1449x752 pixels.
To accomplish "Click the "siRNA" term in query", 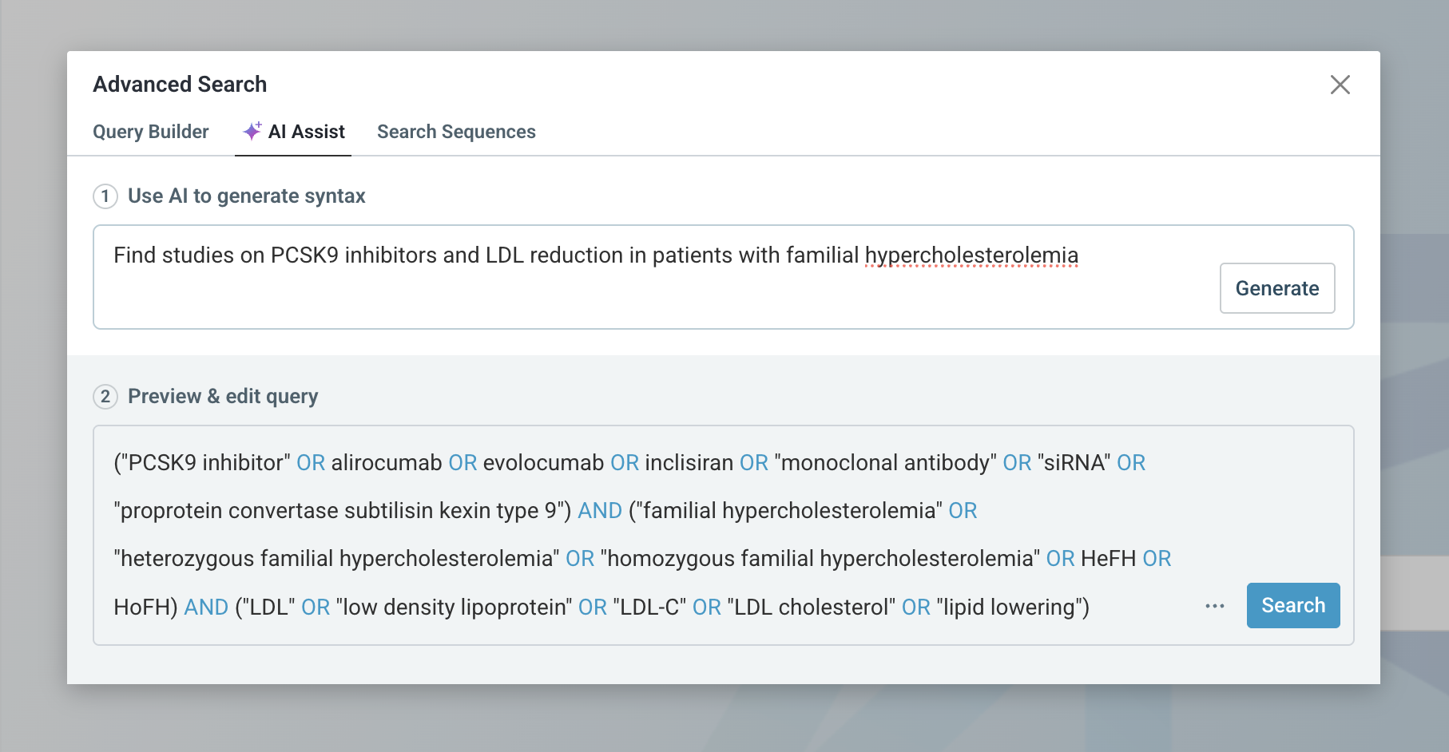I will click(1074, 463).
